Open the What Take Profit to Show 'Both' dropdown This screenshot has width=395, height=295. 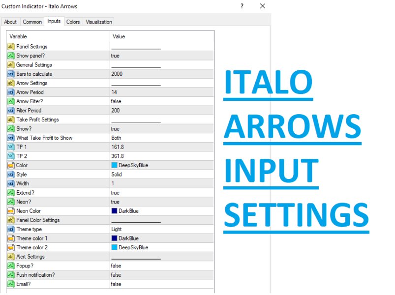pos(162,138)
